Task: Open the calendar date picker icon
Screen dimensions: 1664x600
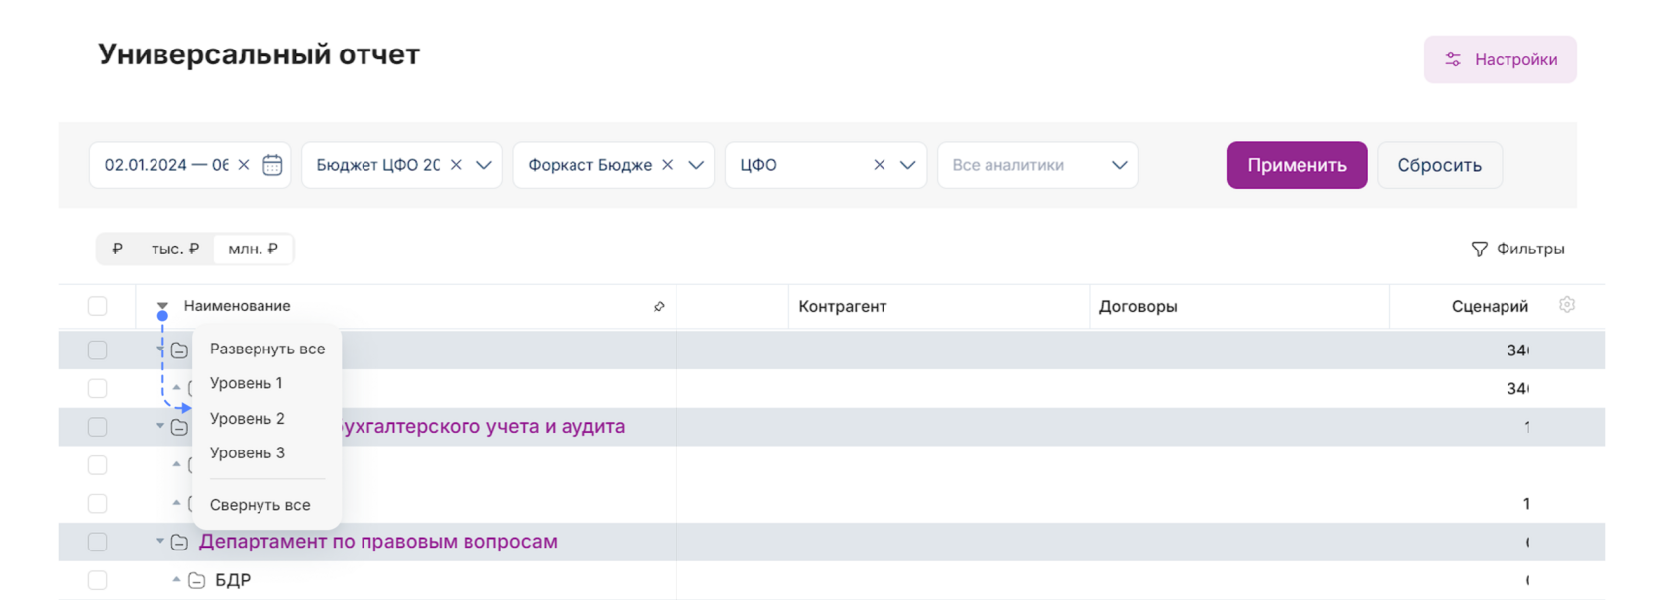Action: [272, 165]
